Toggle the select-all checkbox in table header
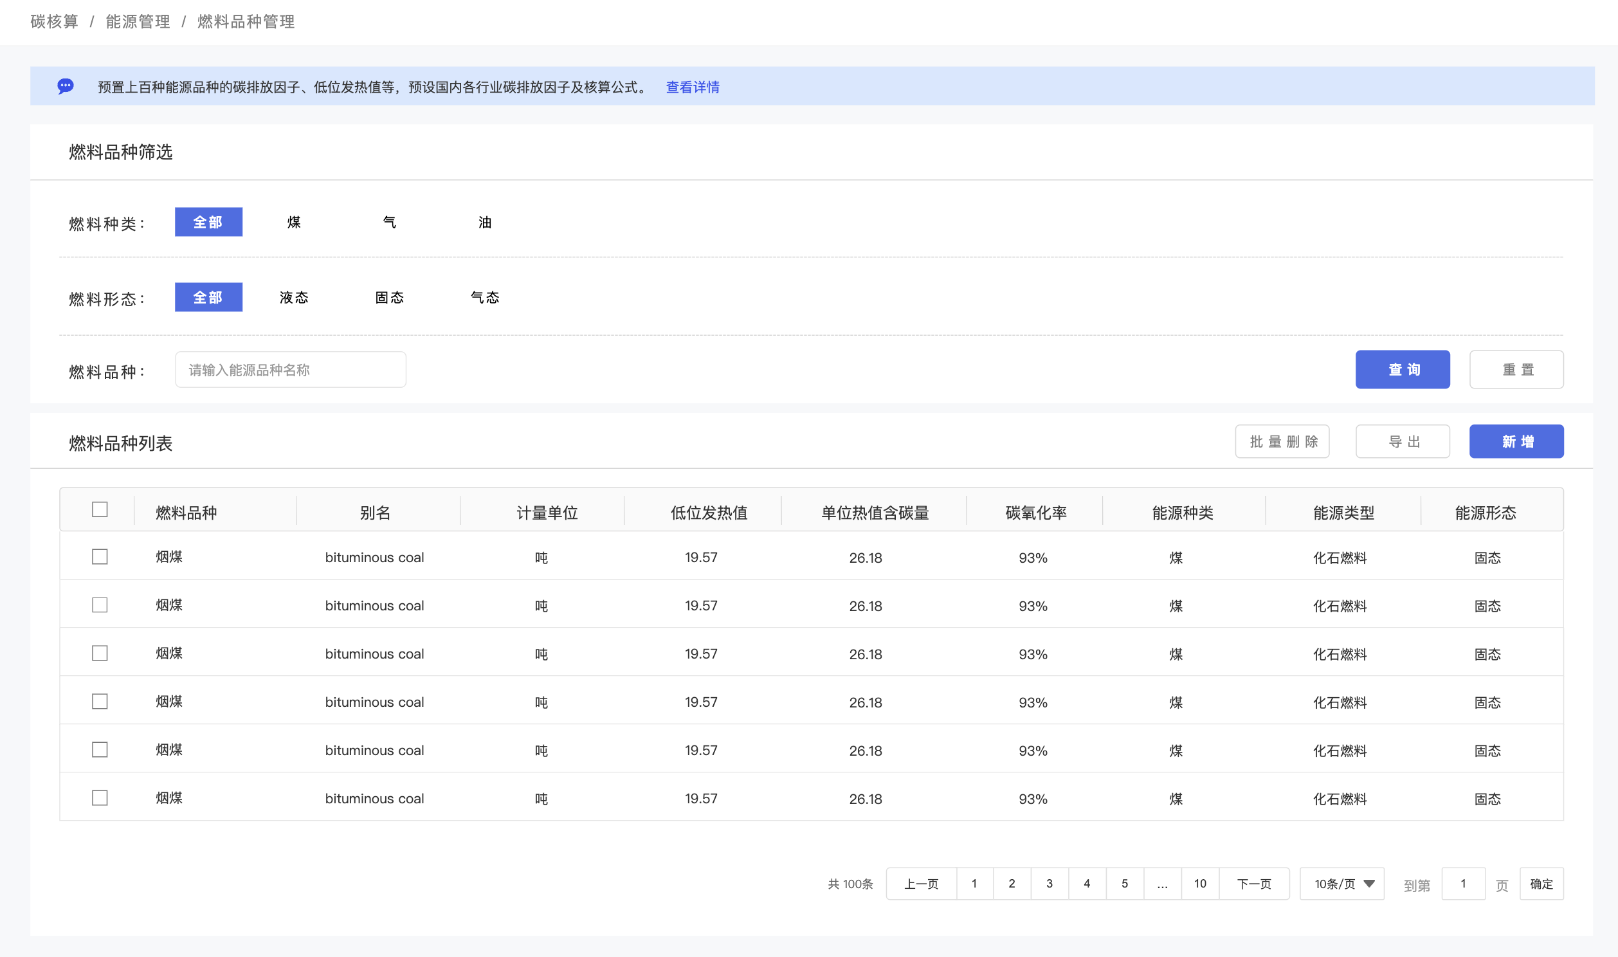This screenshot has height=957, width=1618. click(99, 509)
